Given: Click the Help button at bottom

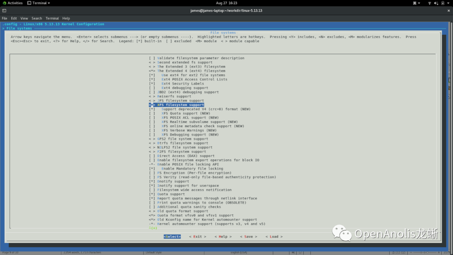Looking at the screenshot, I should tap(223, 237).
